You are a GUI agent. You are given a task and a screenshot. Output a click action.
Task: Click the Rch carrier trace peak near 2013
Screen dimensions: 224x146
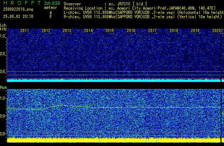(x=61, y=105)
